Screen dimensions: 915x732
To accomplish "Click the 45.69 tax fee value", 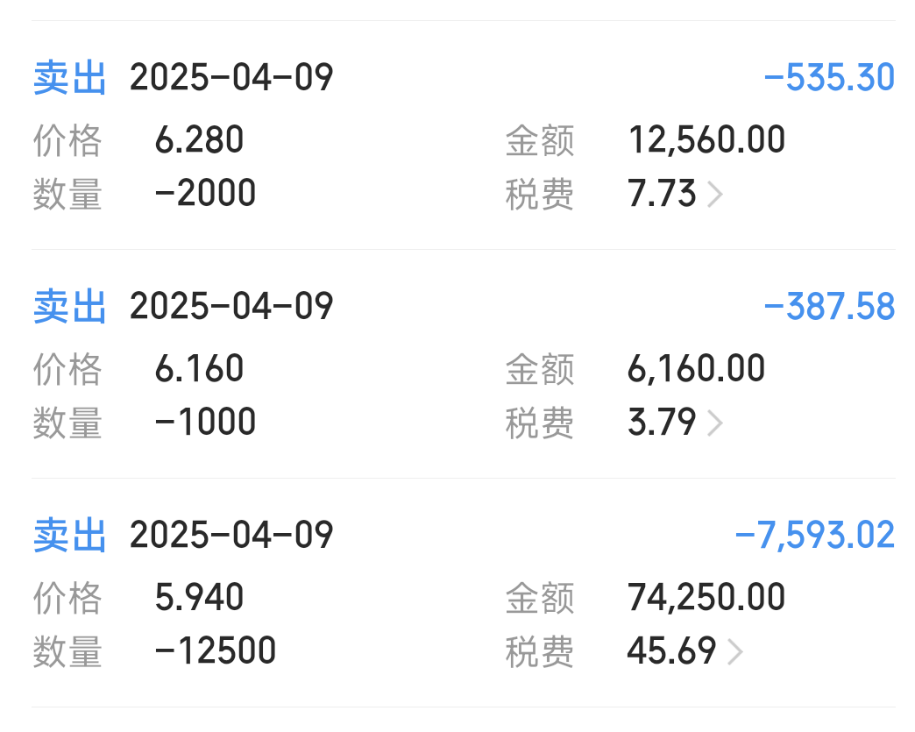I will [x=672, y=651].
